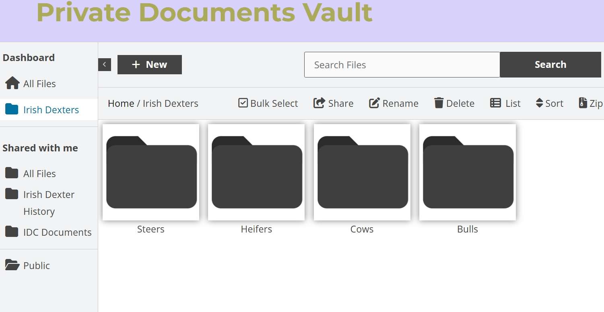The width and height of the screenshot is (604, 312).
Task: Expand the New menu
Action: pyautogui.click(x=149, y=64)
